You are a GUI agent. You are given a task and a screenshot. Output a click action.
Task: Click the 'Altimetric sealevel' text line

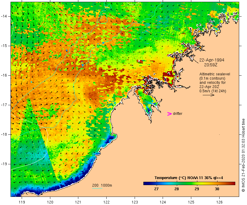pos(215,74)
